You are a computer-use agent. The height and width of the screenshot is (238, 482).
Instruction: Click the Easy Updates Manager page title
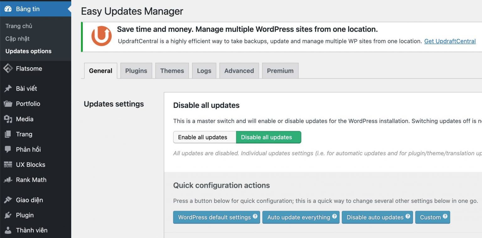(132, 11)
